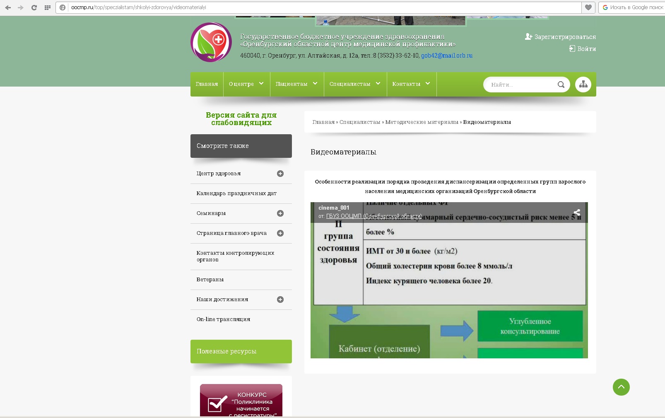Click the Полезные ресурсы header
Viewport: 665px width, 418px height.
pyautogui.click(x=241, y=351)
